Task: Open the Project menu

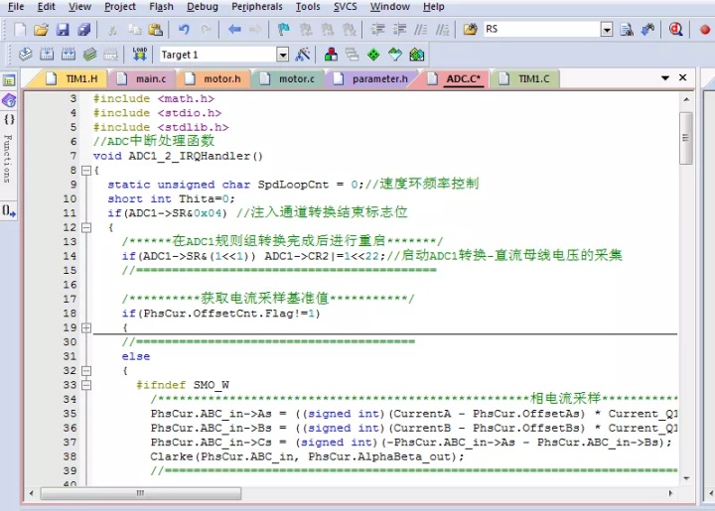Action: (x=120, y=7)
